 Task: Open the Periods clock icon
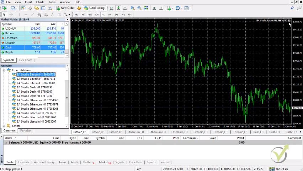coord(177,8)
